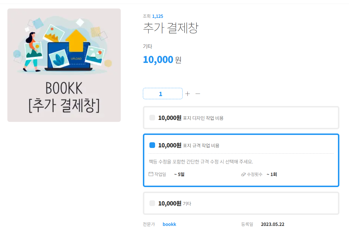Click the ~ 5일 work period value
This screenshot has width=349, height=231.
coord(179,174)
